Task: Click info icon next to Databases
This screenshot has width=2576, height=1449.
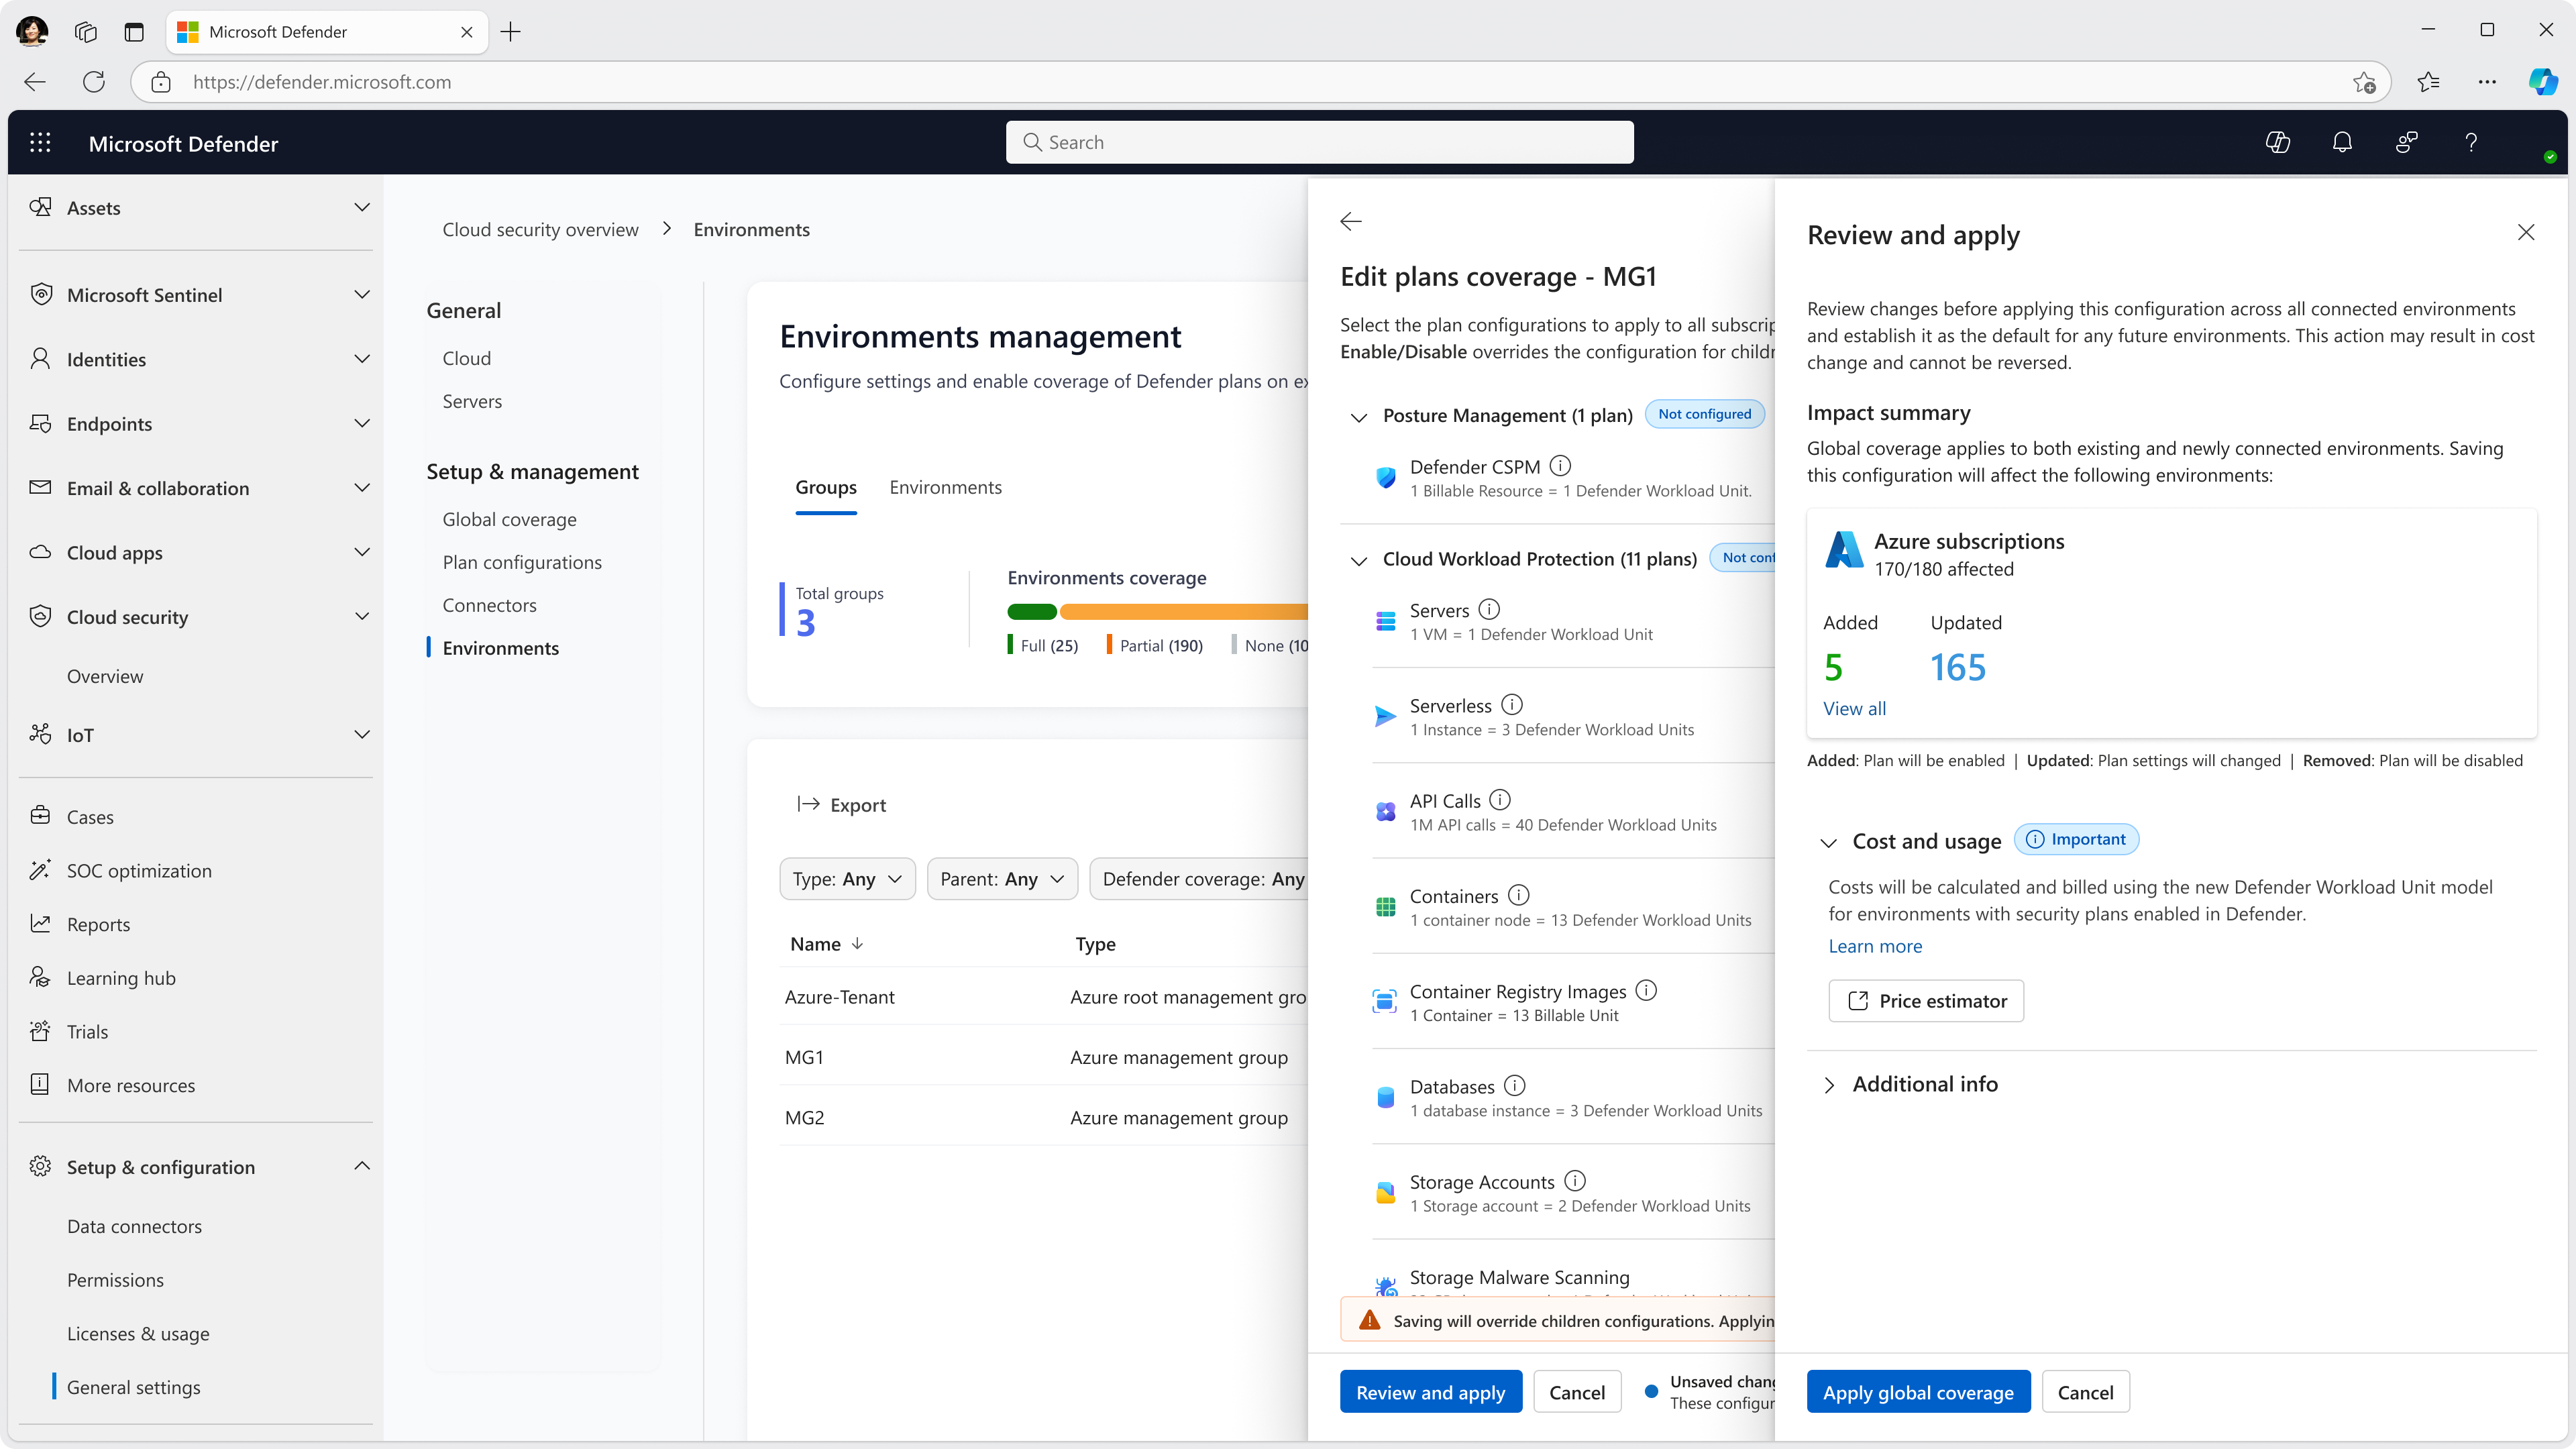Action: (1515, 1086)
